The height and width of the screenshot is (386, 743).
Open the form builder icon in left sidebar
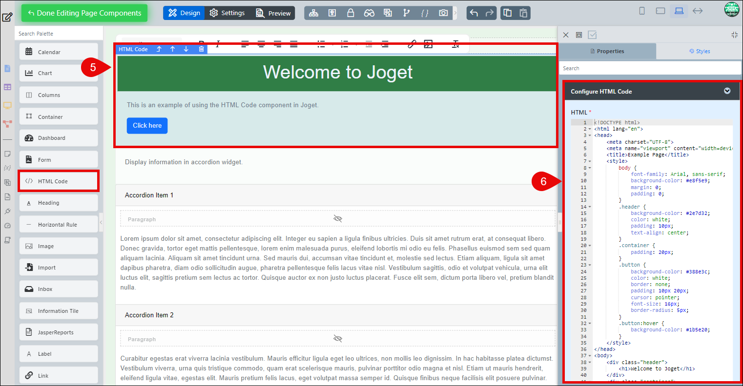[x=7, y=69]
